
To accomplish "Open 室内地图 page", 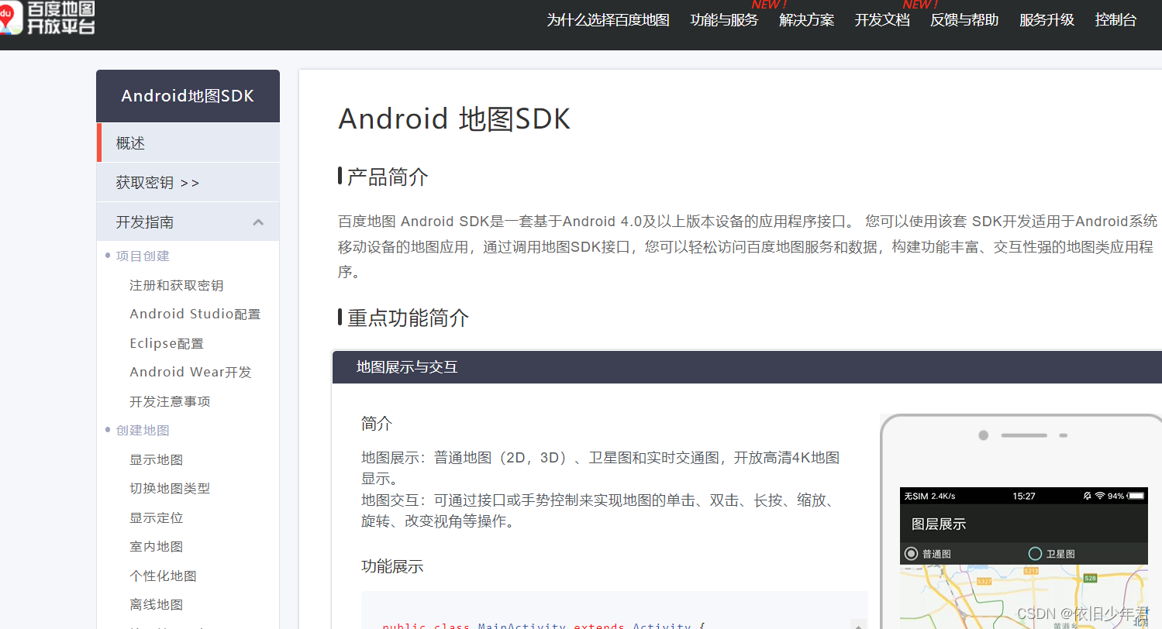I will coord(157,546).
